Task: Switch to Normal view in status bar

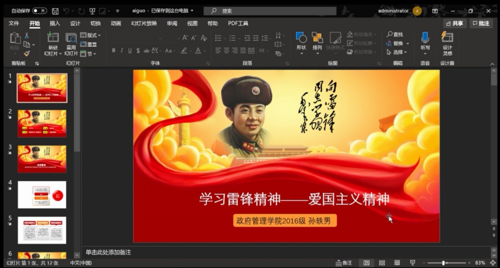Action: [x=366, y=263]
